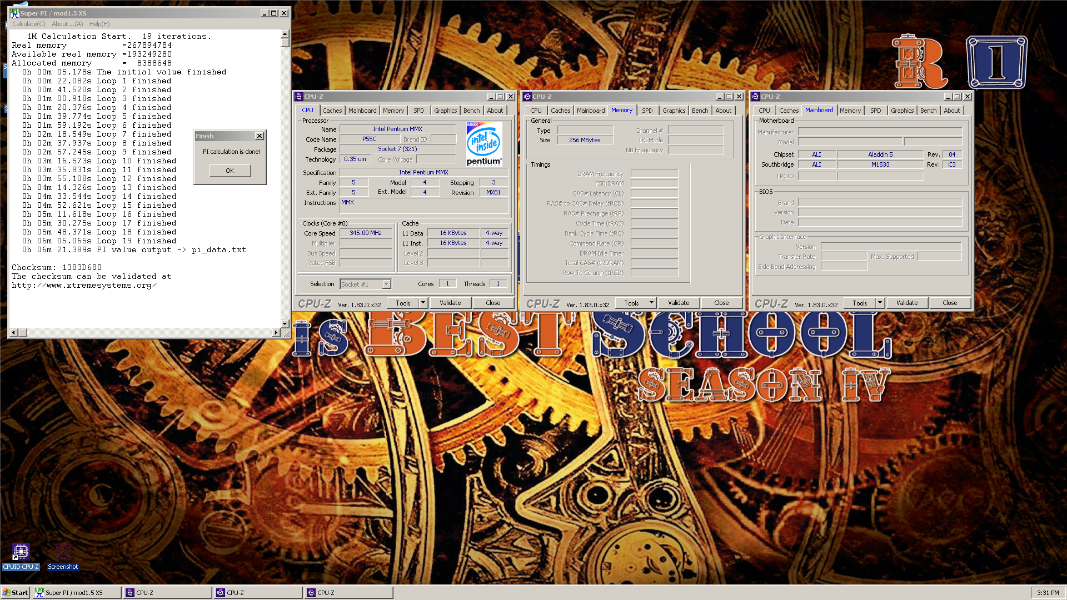The image size is (1067, 600).
Task: Click Close in Memory CPU-Z window
Action: point(721,303)
